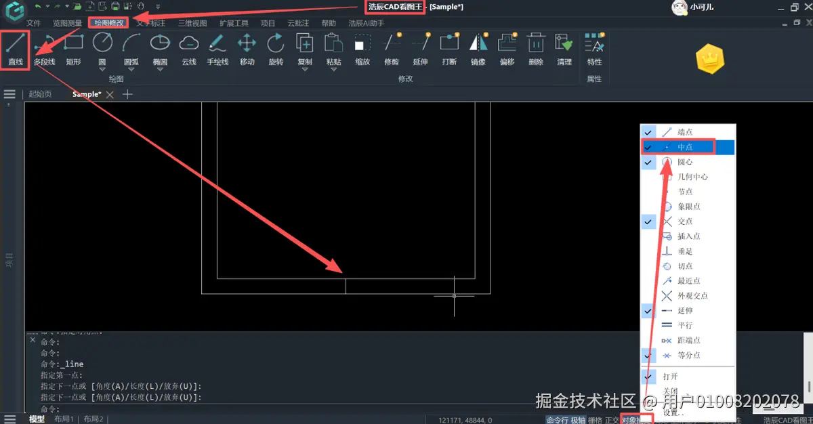Pick the 圆 (Circle) tool icon

coord(102,43)
